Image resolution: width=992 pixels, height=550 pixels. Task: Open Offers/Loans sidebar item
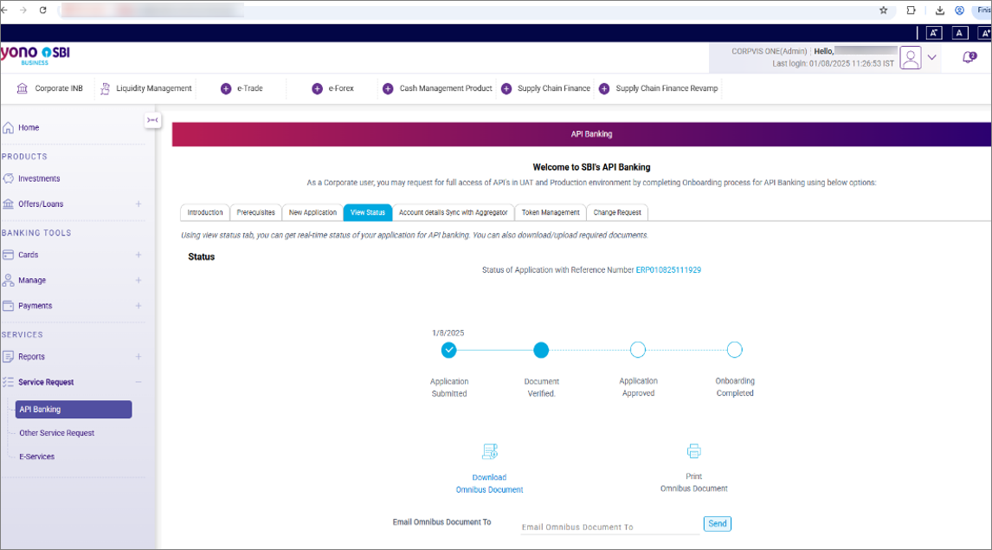(33, 204)
